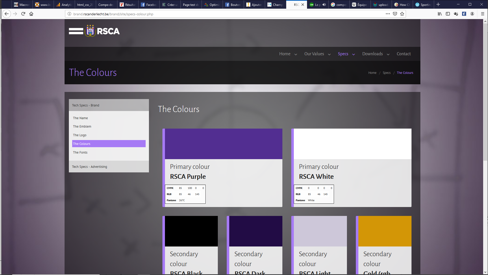Close the active RSC tab

click(303, 5)
